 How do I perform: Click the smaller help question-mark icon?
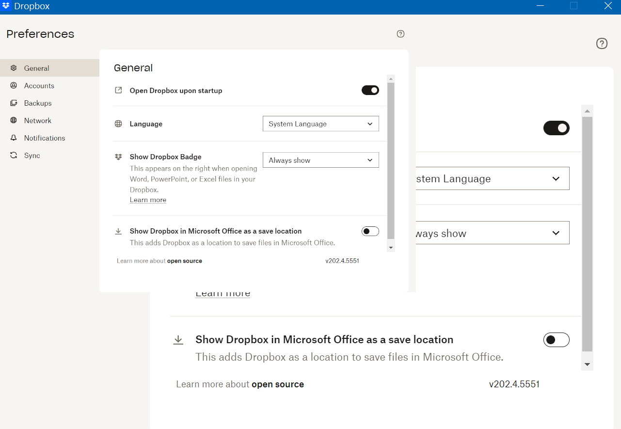400,34
